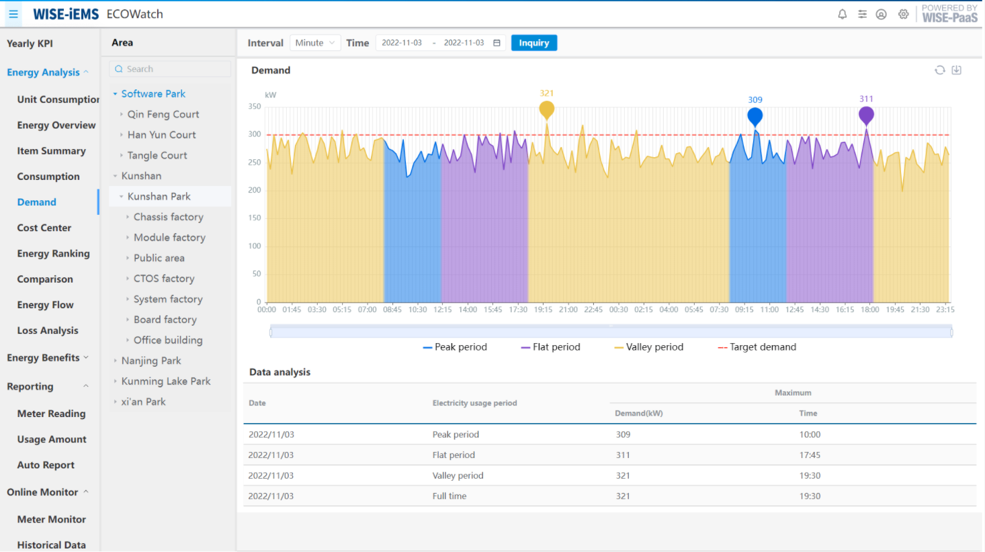Click the chart range slider below the graph
The image size is (985, 552).
coord(610,330)
